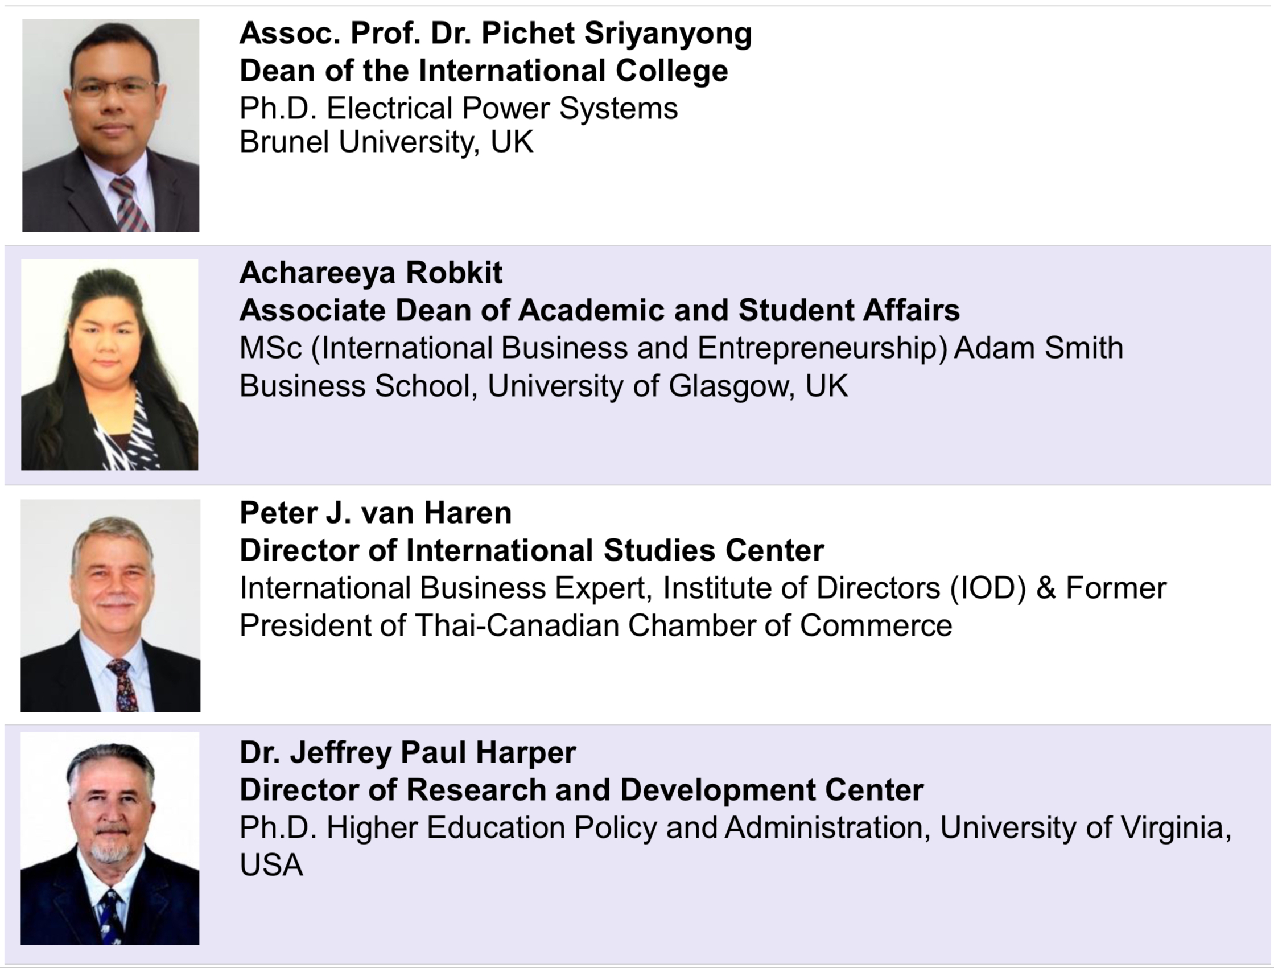Click the MSc International Business and Entrepreneurship line

(681, 349)
